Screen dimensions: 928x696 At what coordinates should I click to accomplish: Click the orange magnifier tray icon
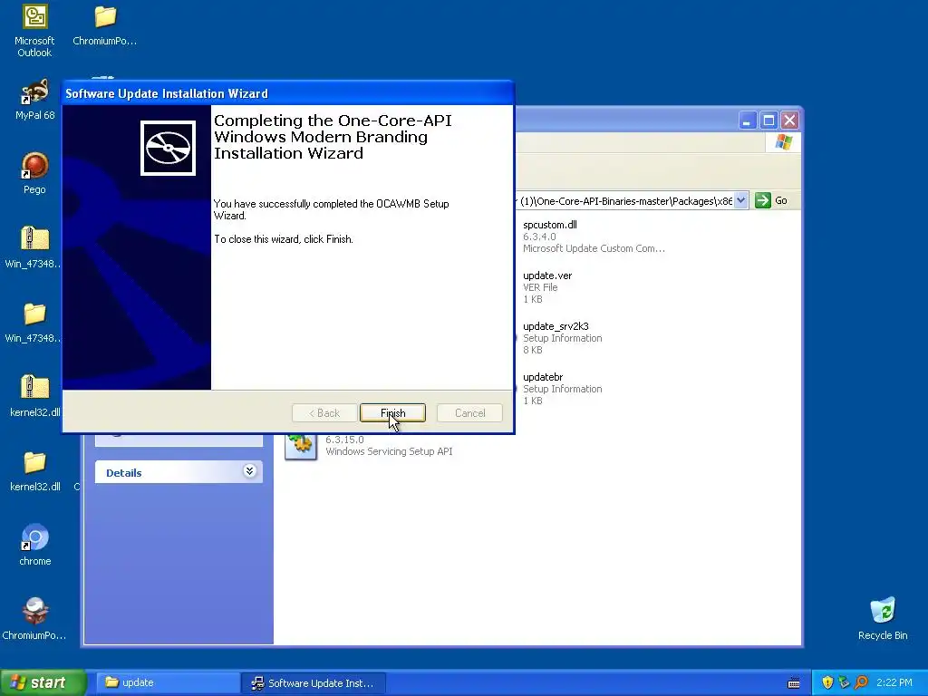click(x=861, y=682)
